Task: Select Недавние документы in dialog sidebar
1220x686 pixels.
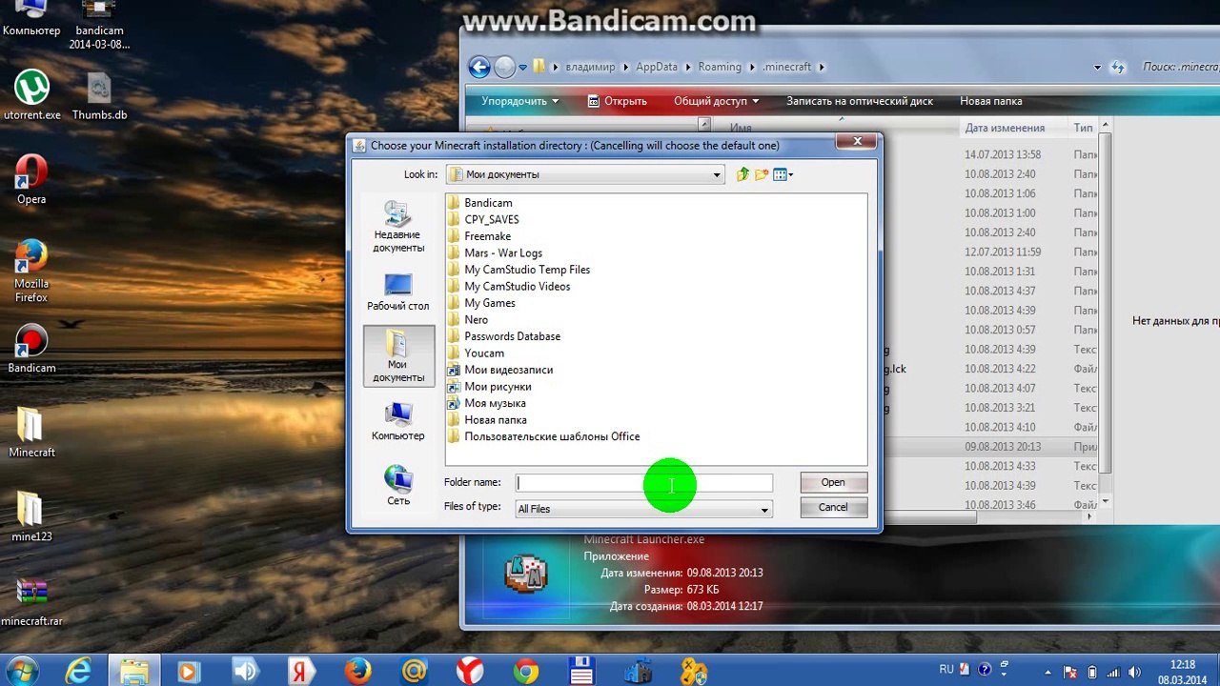Action: (398, 228)
